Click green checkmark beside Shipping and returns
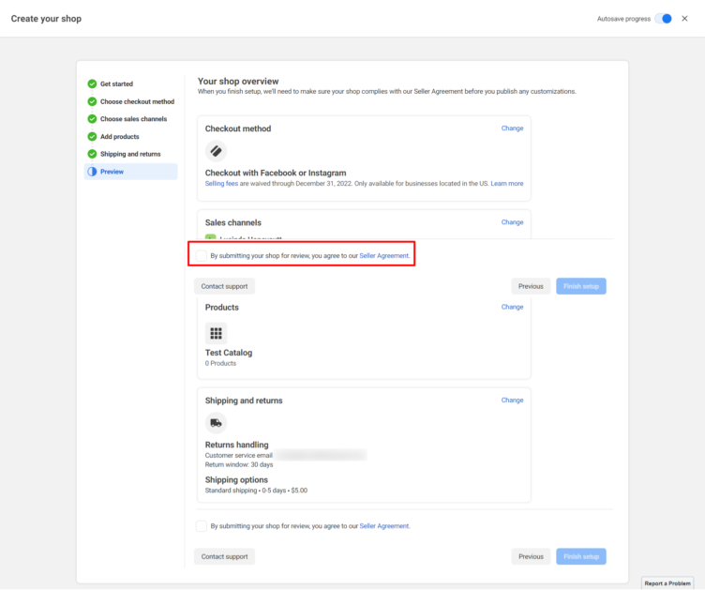 pyautogui.click(x=92, y=154)
